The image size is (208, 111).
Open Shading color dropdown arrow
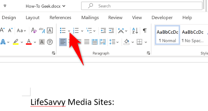pos(132,42)
